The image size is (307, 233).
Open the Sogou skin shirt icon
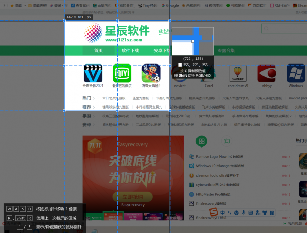pos(265,213)
